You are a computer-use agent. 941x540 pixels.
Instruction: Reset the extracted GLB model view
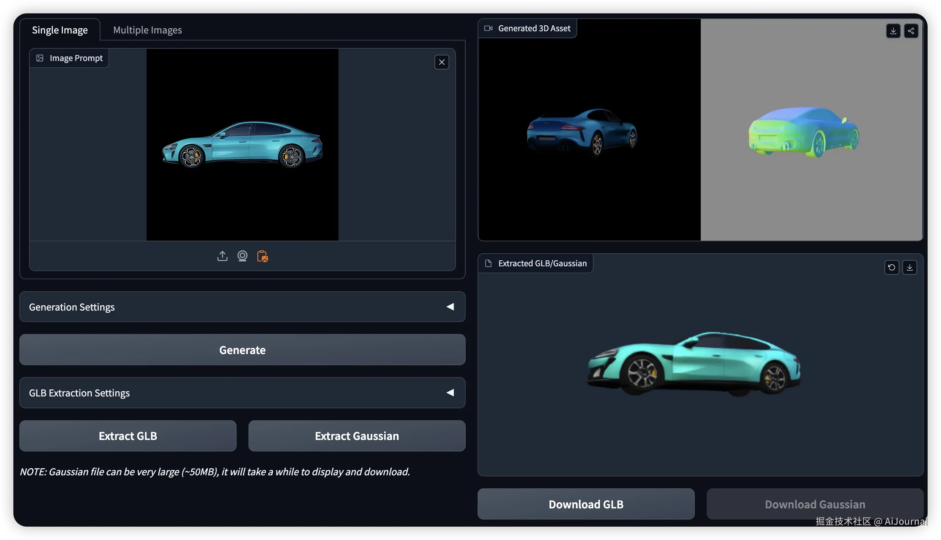(892, 267)
